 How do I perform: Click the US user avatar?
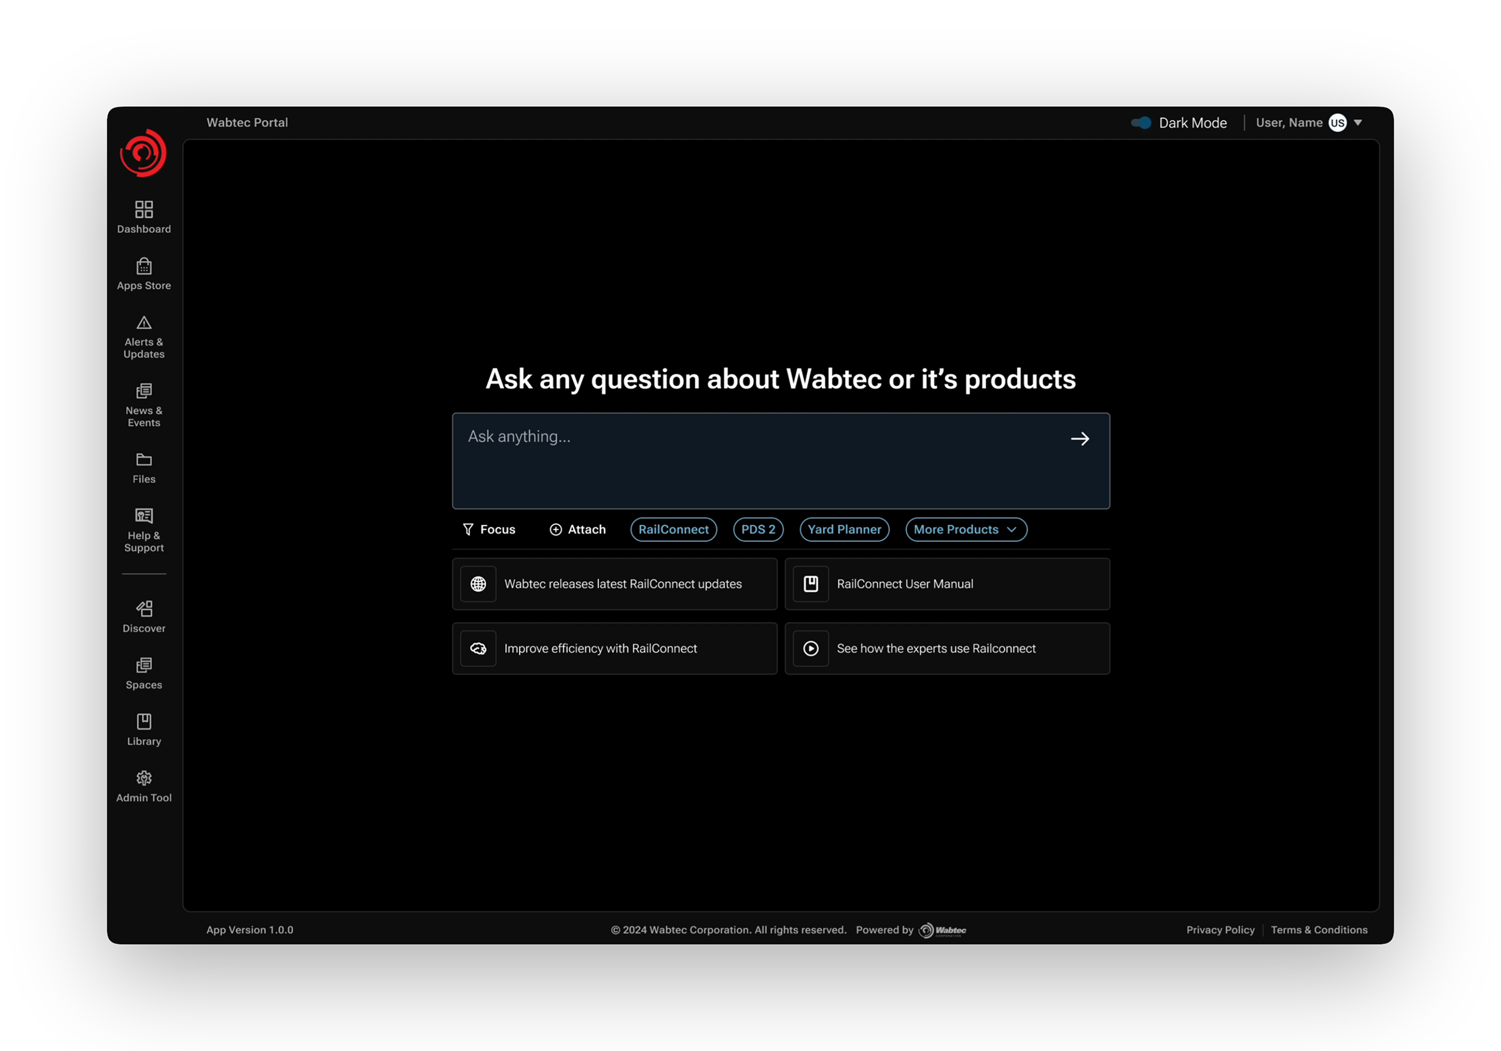[1337, 123]
